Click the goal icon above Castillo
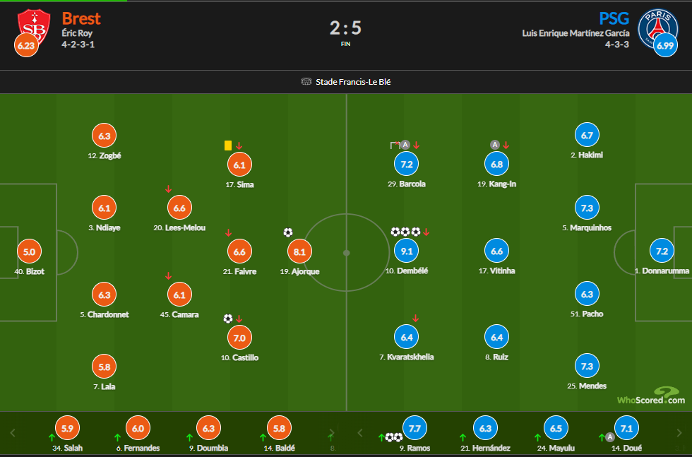The image size is (692, 457). click(x=227, y=319)
